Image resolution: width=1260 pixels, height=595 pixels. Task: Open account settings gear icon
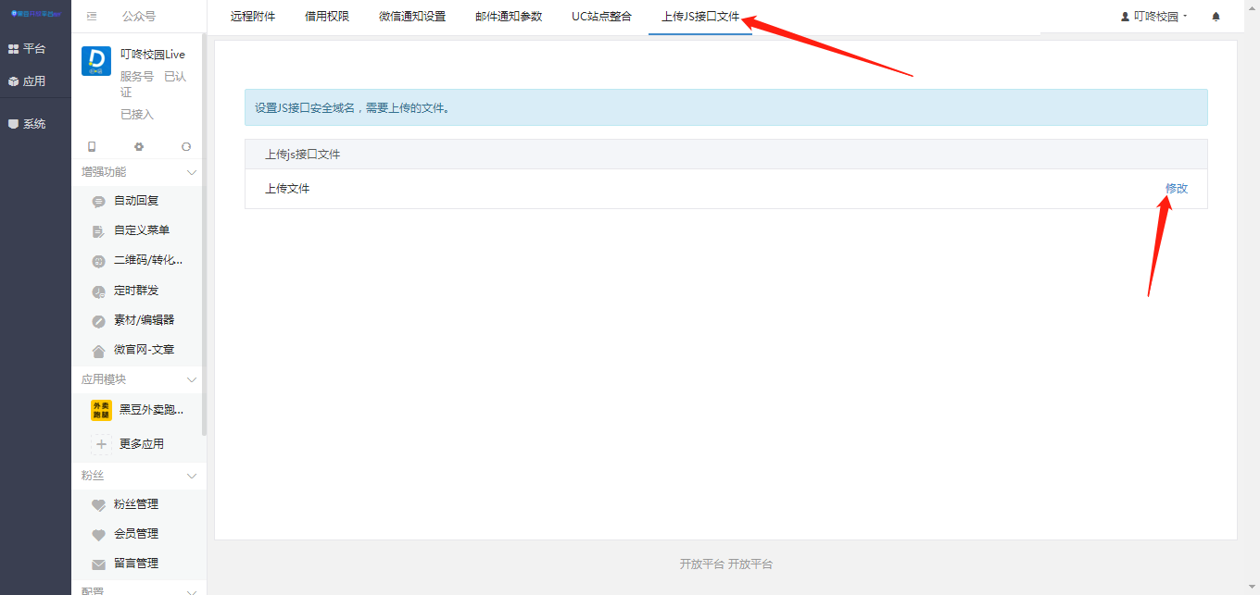point(139,147)
